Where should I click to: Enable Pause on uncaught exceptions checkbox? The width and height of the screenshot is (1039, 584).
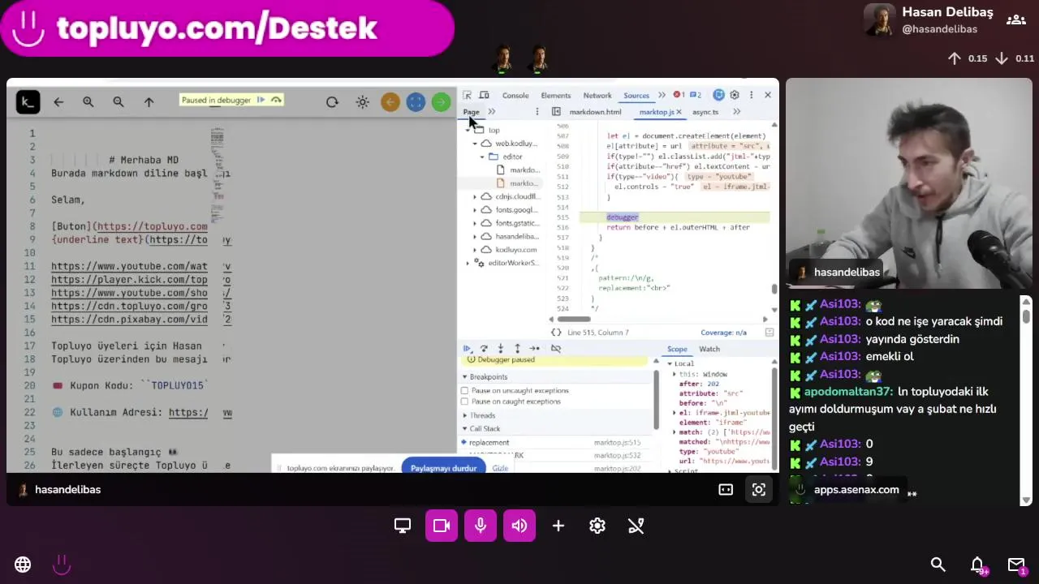(465, 391)
